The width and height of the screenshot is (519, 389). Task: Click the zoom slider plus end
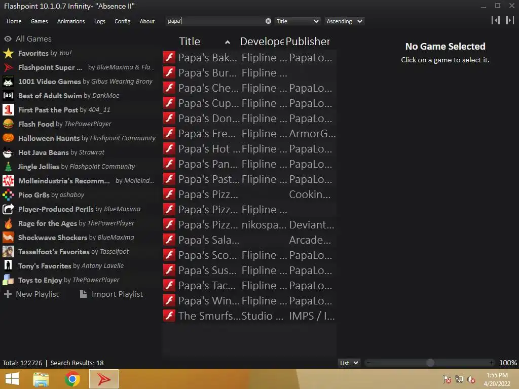(x=492, y=363)
